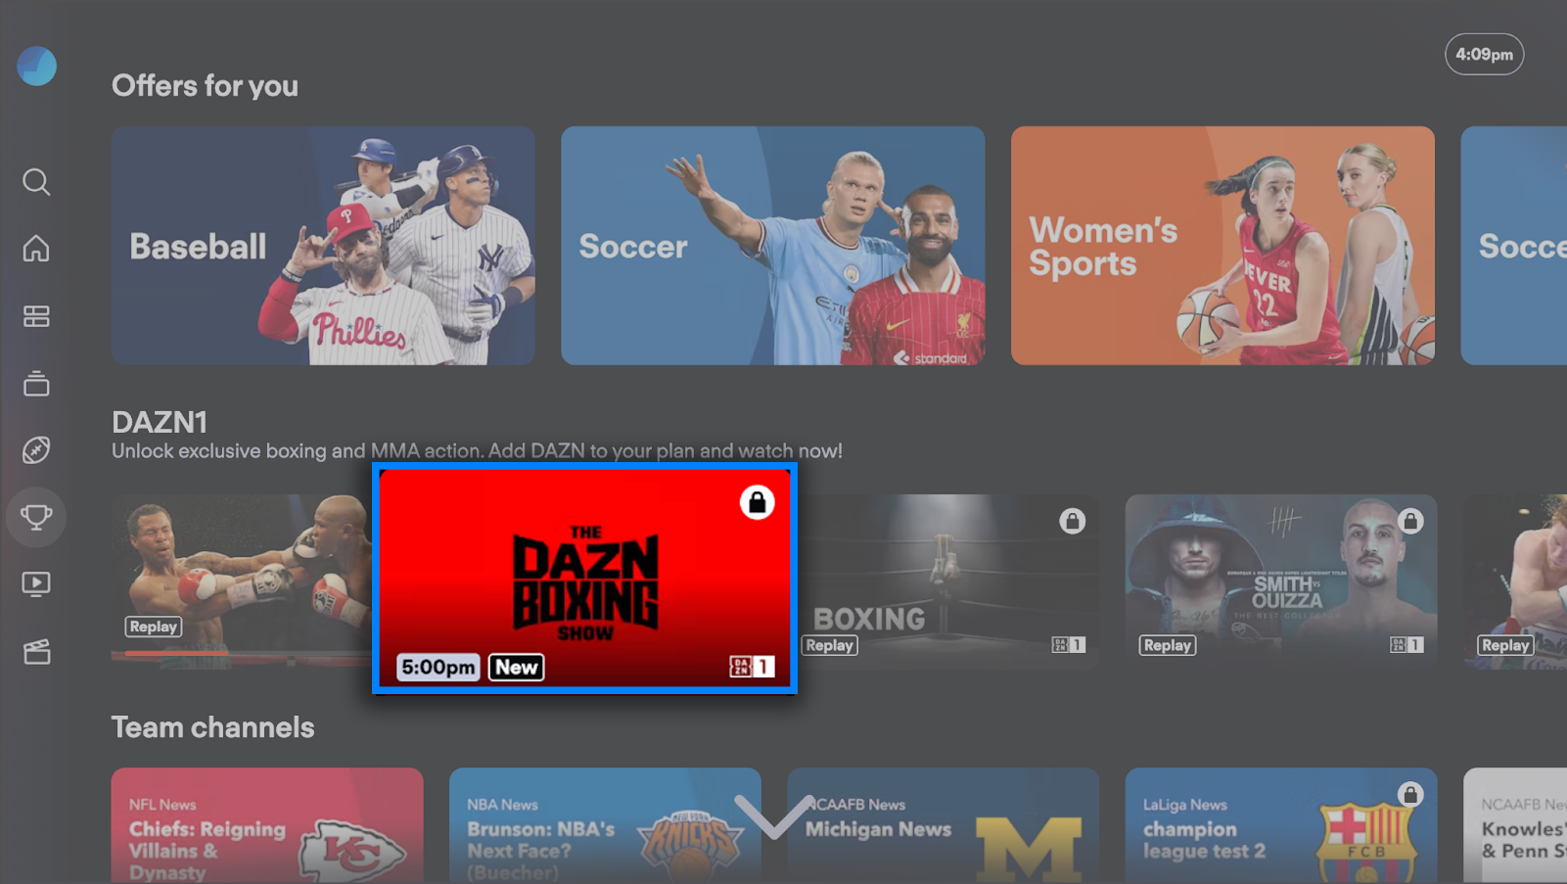This screenshot has height=884, width=1567.
Task: Click the lock icon on DAZN Boxing Show
Action: coord(755,501)
